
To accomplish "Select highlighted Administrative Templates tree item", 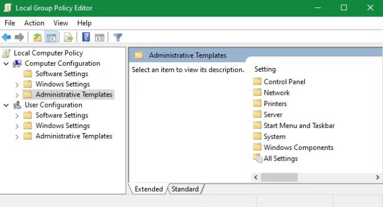I will (74, 94).
